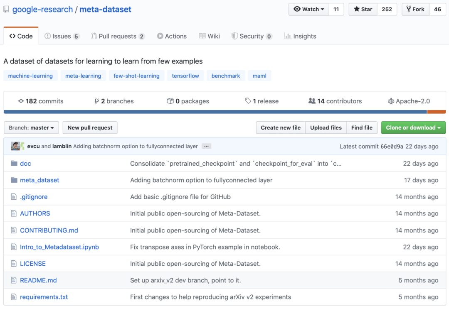This screenshot has width=449, height=311.
Task: Click the release tag icon
Action: click(x=248, y=101)
